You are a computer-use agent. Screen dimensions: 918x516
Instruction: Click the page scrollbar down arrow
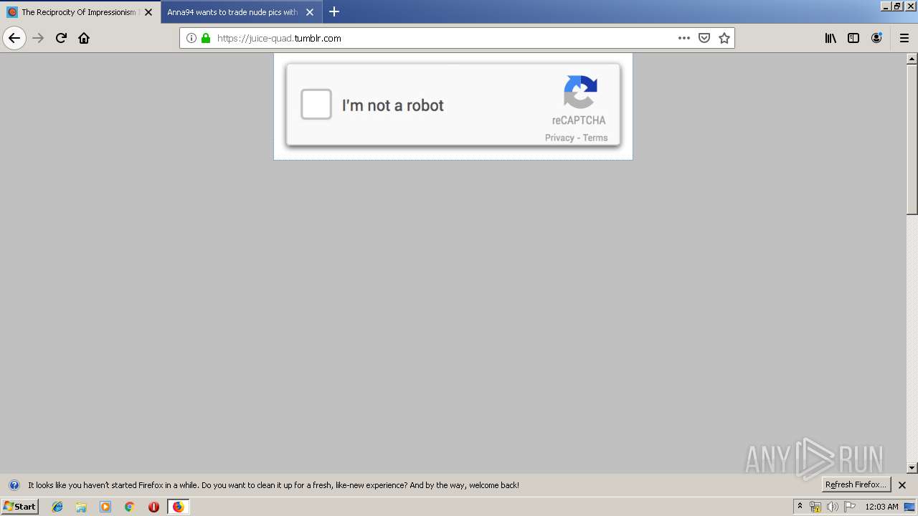point(912,468)
